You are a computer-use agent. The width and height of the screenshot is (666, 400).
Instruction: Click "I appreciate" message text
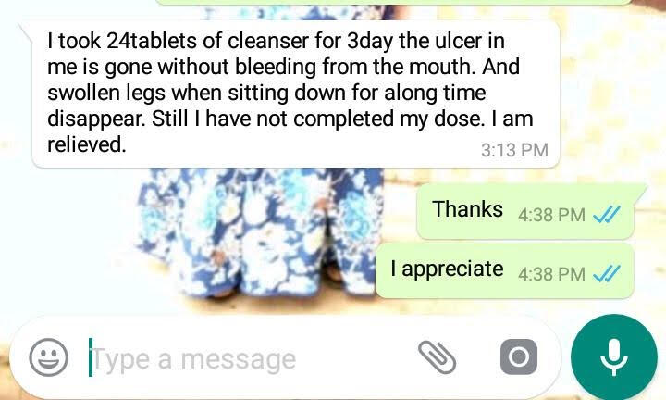pyautogui.click(x=448, y=269)
